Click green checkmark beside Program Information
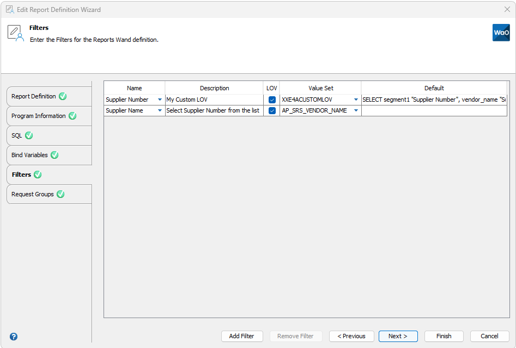Screen dimensions: 516x348 pos(72,116)
